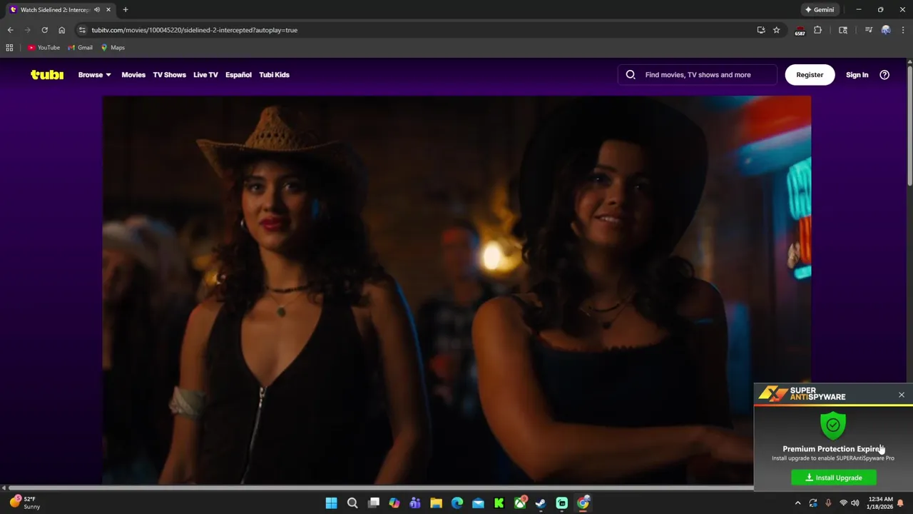
Task: Open the Mail app from the taskbar
Action: (478, 503)
